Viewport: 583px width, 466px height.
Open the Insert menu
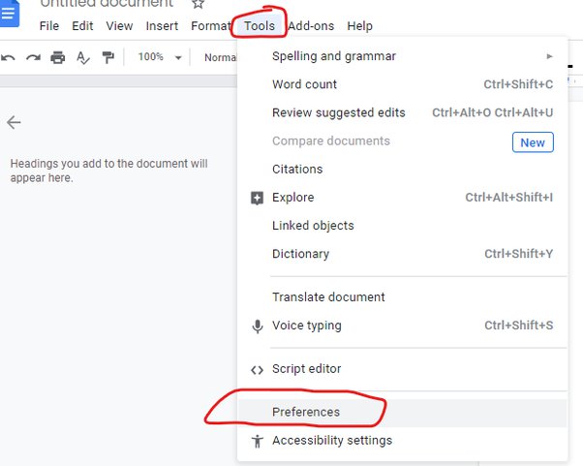tap(162, 26)
